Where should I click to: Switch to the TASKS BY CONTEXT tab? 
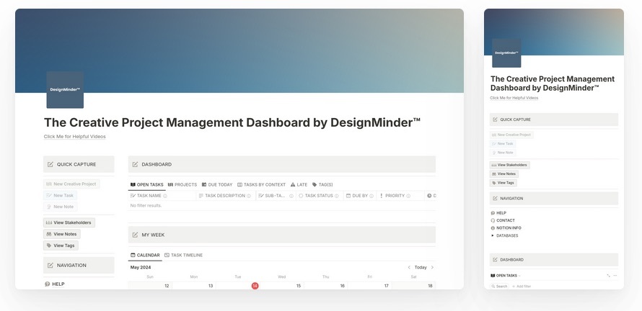[261, 185]
